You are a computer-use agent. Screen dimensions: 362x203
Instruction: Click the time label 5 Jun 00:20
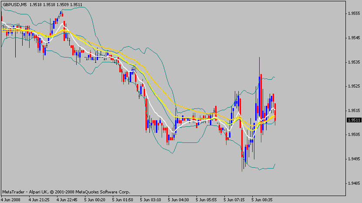95,200
